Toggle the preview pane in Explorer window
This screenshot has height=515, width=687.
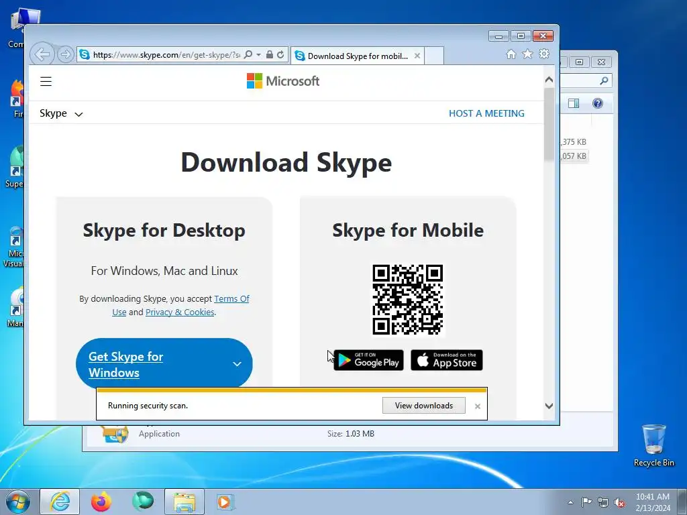click(x=574, y=103)
